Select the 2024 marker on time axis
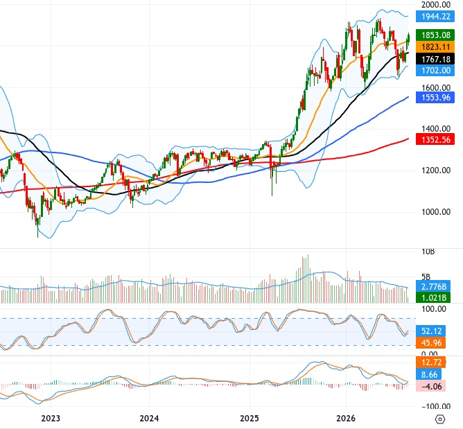The height and width of the screenshot is (429, 463). [x=149, y=419]
